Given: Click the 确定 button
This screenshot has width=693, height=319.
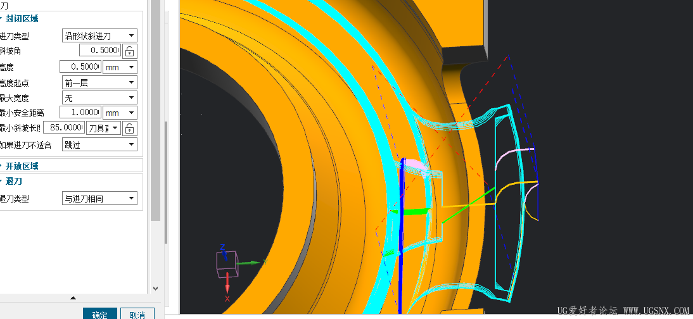Looking at the screenshot, I should (x=100, y=314).
